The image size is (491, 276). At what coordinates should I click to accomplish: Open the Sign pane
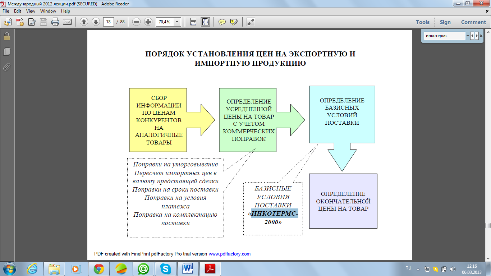(445, 22)
